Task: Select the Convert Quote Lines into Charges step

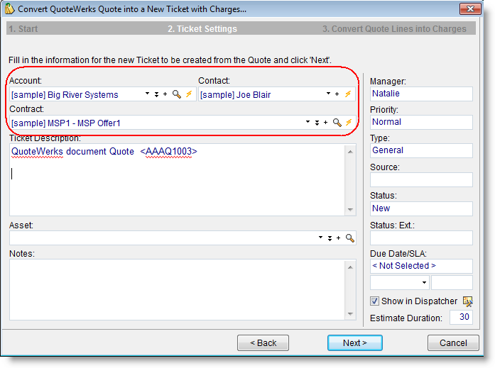Action: tap(394, 29)
